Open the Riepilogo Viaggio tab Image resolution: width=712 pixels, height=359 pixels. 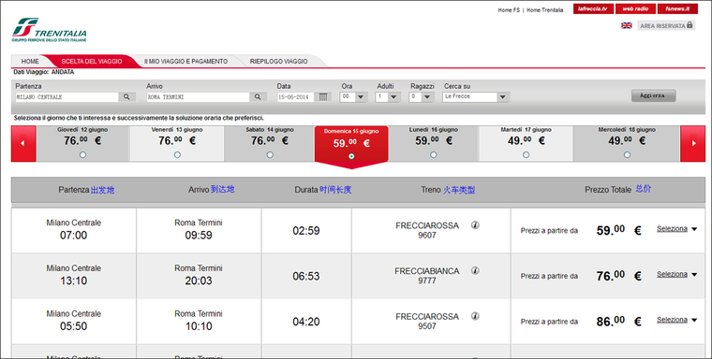pos(279,61)
